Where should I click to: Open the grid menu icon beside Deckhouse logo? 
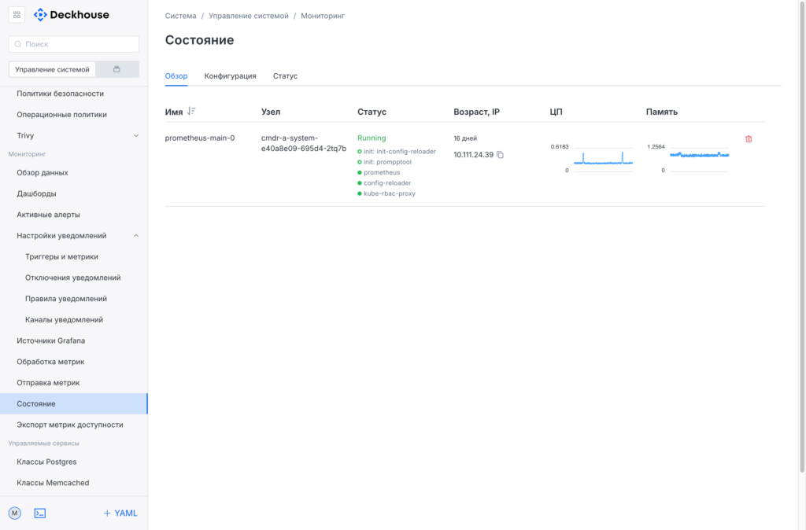pyautogui.click(x=17, y=15)
